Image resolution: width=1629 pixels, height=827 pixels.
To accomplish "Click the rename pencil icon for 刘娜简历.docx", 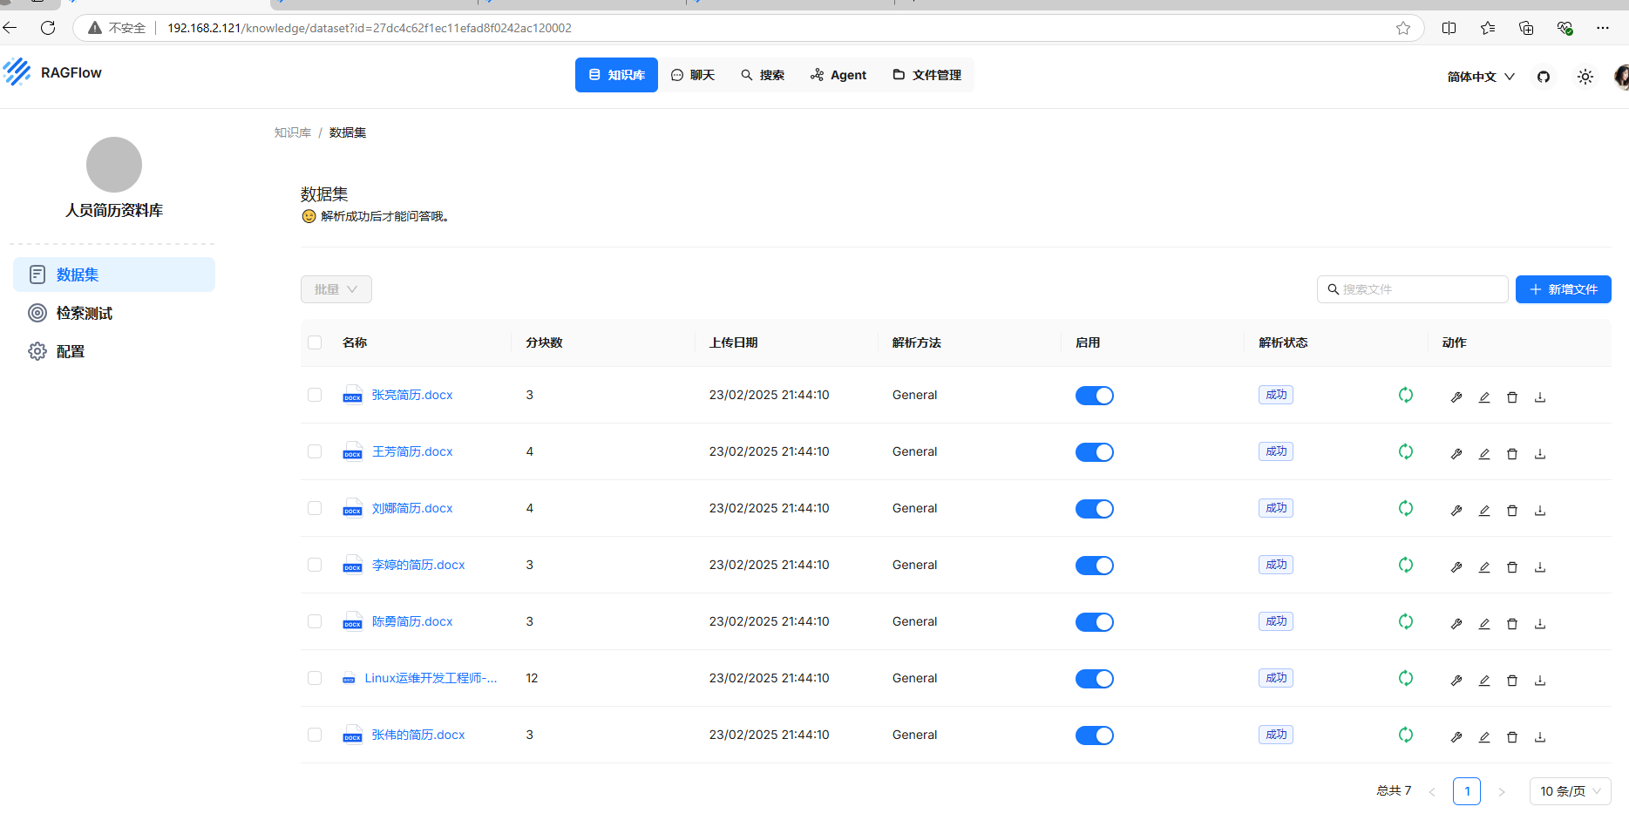I will point(1483,510).
